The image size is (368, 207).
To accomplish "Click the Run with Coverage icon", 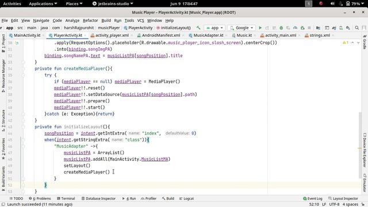I will coord(288,28).
